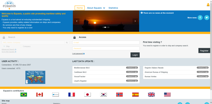
Task: Open Facebook icon beside More news
Action: [200, 18]
